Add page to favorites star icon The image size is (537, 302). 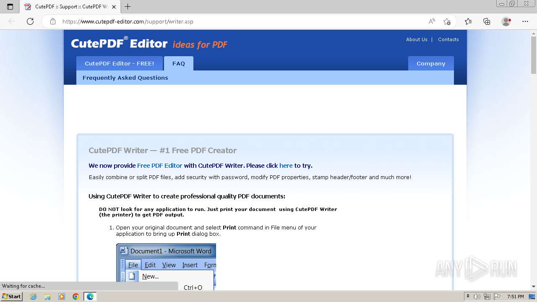click(447, 21)
